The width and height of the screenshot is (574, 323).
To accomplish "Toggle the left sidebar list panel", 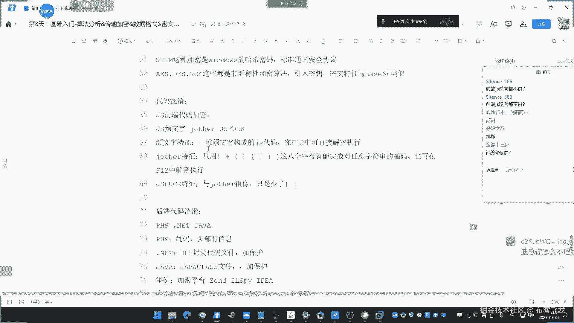I will [x=6, y=271].
